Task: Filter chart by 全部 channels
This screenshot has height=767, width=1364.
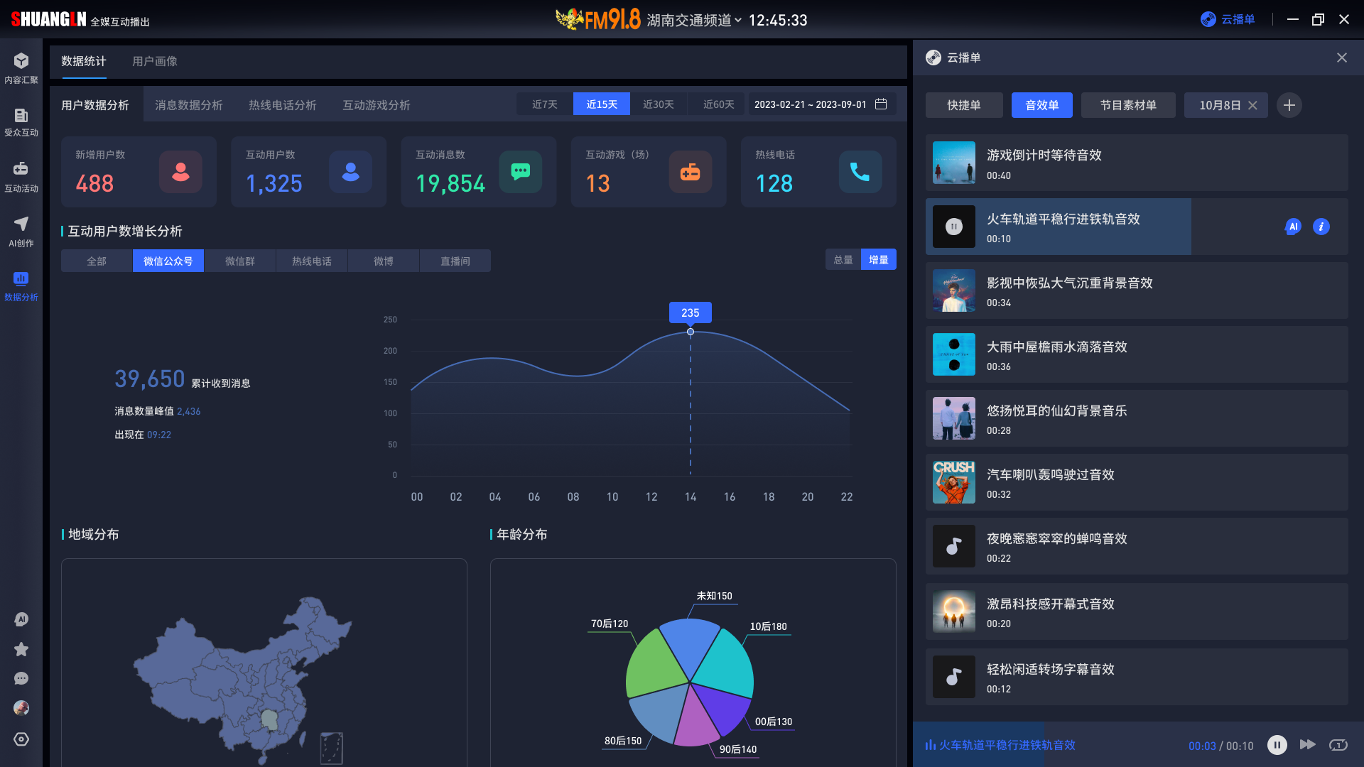Action: tap(97, 261)
